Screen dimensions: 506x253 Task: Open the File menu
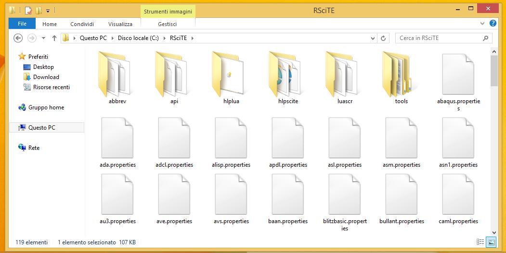tap(22, 24)
